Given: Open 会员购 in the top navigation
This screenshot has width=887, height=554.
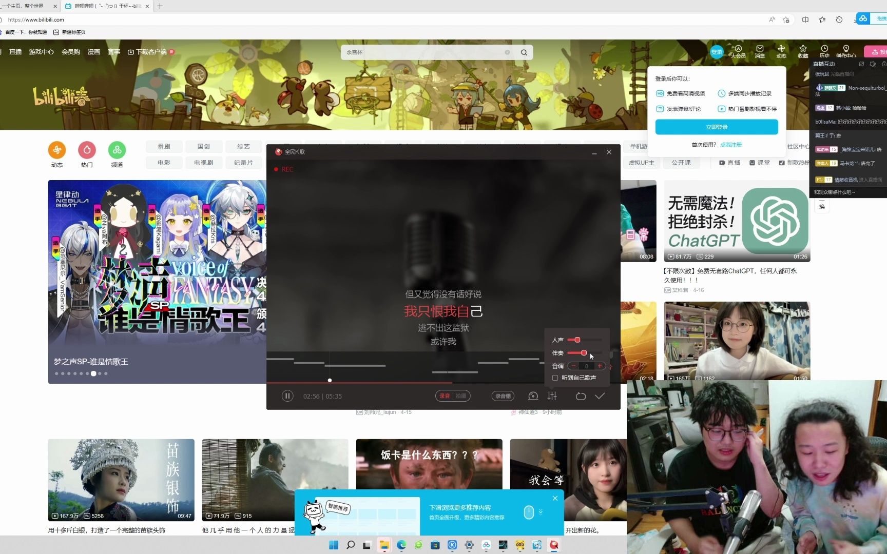Looking at the screenshot, I should pyautogui.click(x=71, y=52).
